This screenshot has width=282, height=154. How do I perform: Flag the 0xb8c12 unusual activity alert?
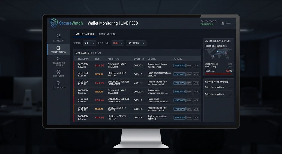(189, 118)
